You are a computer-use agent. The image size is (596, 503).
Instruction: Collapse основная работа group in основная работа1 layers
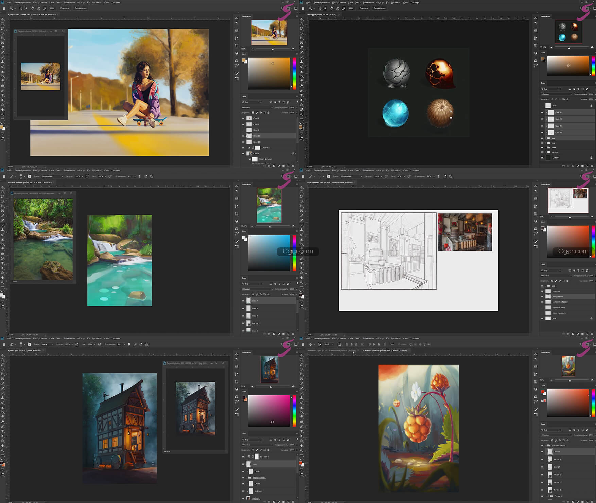point(546,445)
